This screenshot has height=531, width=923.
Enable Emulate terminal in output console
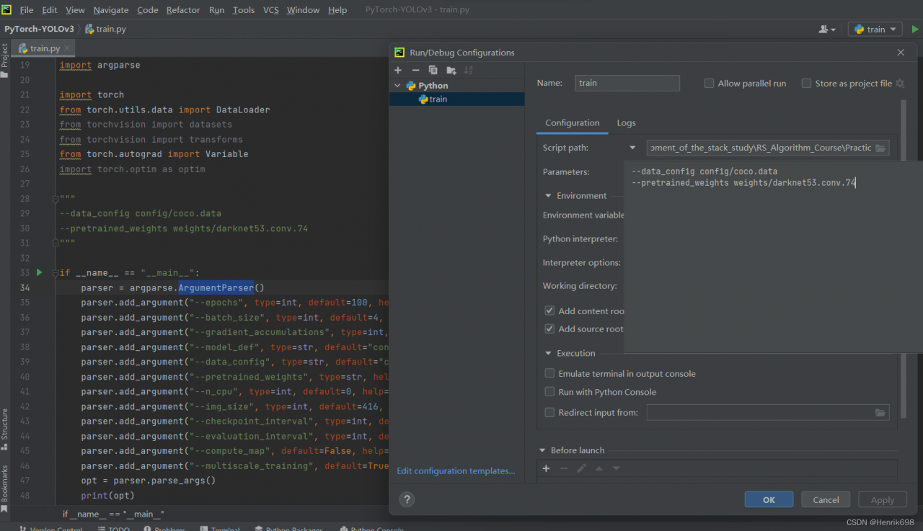click(549, 374)
